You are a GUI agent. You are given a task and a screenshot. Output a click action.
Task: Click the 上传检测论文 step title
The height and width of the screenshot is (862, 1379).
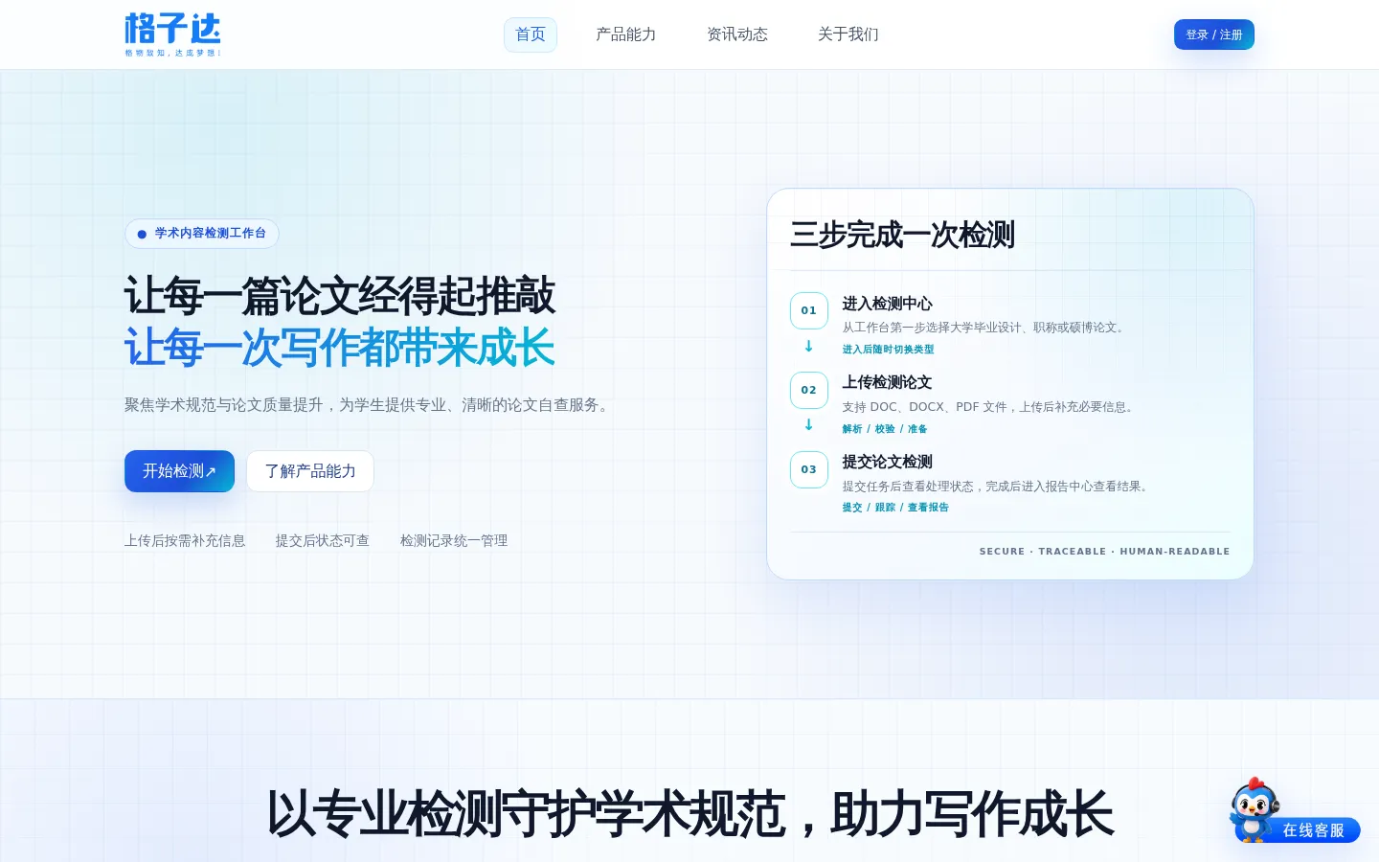click(x=887, y=382)
